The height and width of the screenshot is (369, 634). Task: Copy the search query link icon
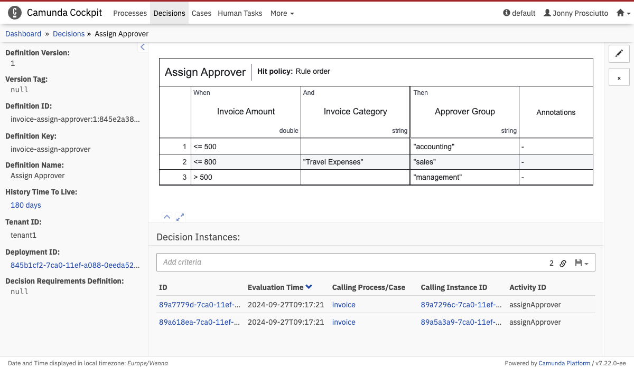click(563, 263)
